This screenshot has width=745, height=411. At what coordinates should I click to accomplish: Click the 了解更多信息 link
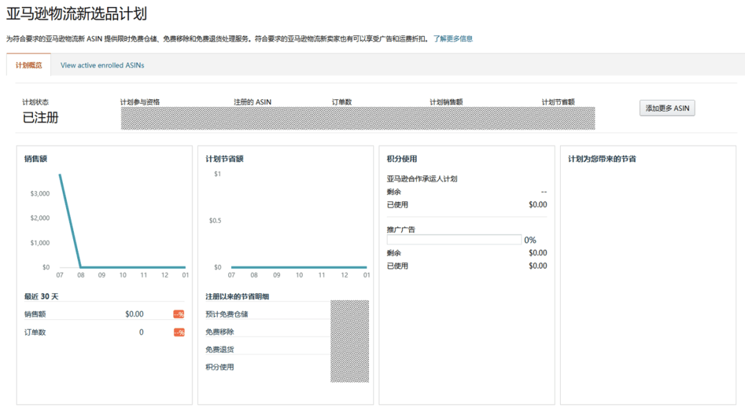pos(453,39)
